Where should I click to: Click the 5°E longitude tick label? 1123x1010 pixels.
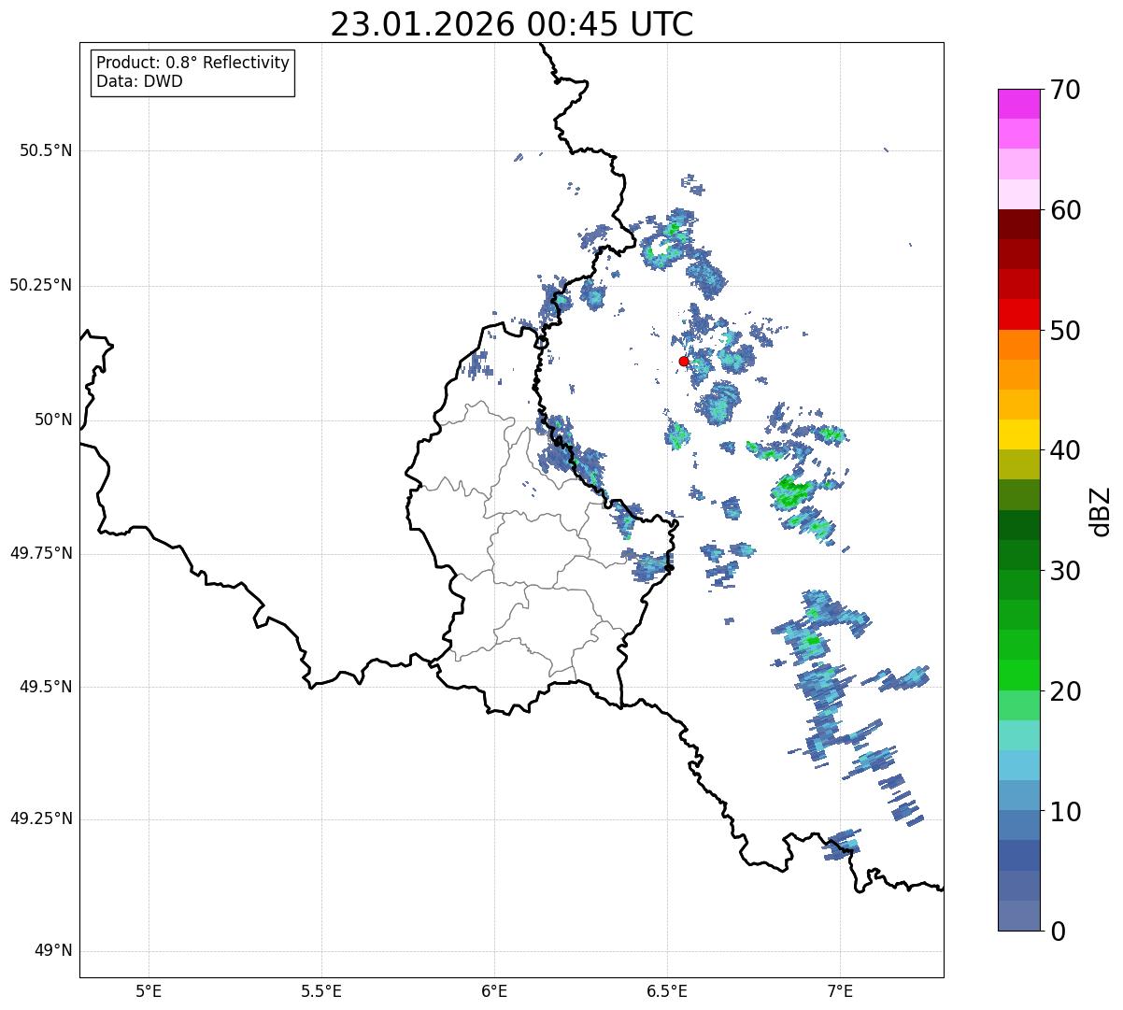tap(149, 991)
